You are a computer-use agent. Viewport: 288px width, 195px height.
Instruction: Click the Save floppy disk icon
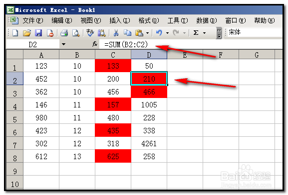tap(38, 33)
